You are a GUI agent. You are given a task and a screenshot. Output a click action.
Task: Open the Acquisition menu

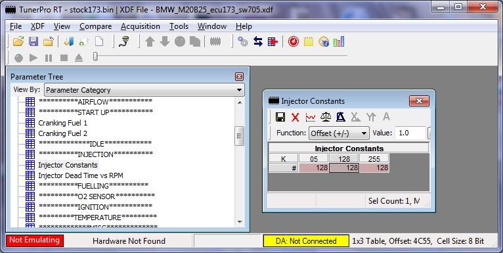140,26
